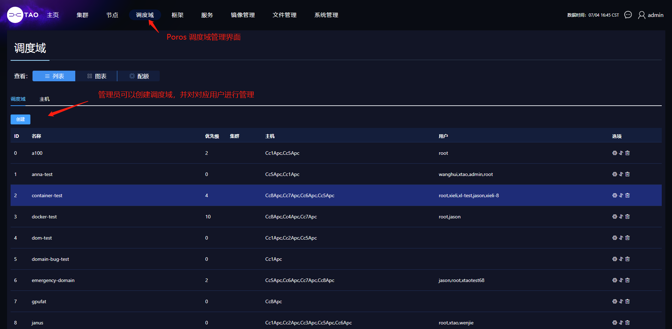Viewport: 672px width, 329px height.
Task: Open the admin user account menu
Action: [x=651, y=15]
